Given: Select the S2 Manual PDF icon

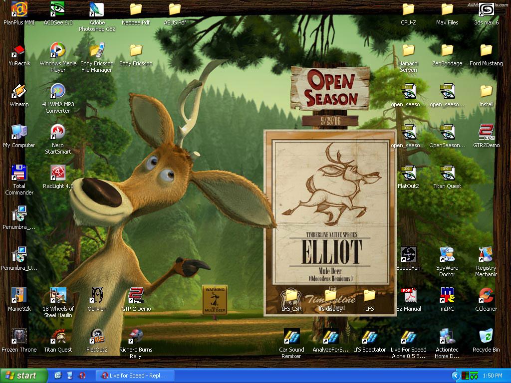Looking at the screenshot, I should coord(408,296).
